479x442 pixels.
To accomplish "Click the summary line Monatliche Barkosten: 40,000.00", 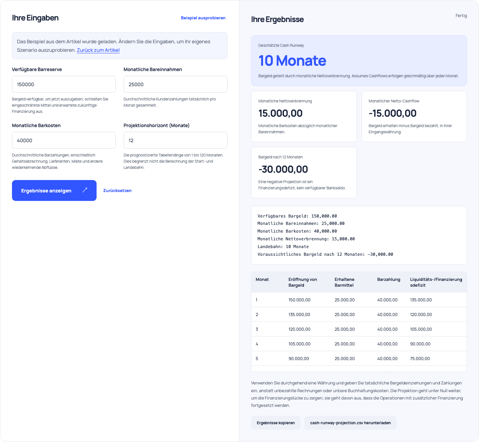I will (297, 231).
